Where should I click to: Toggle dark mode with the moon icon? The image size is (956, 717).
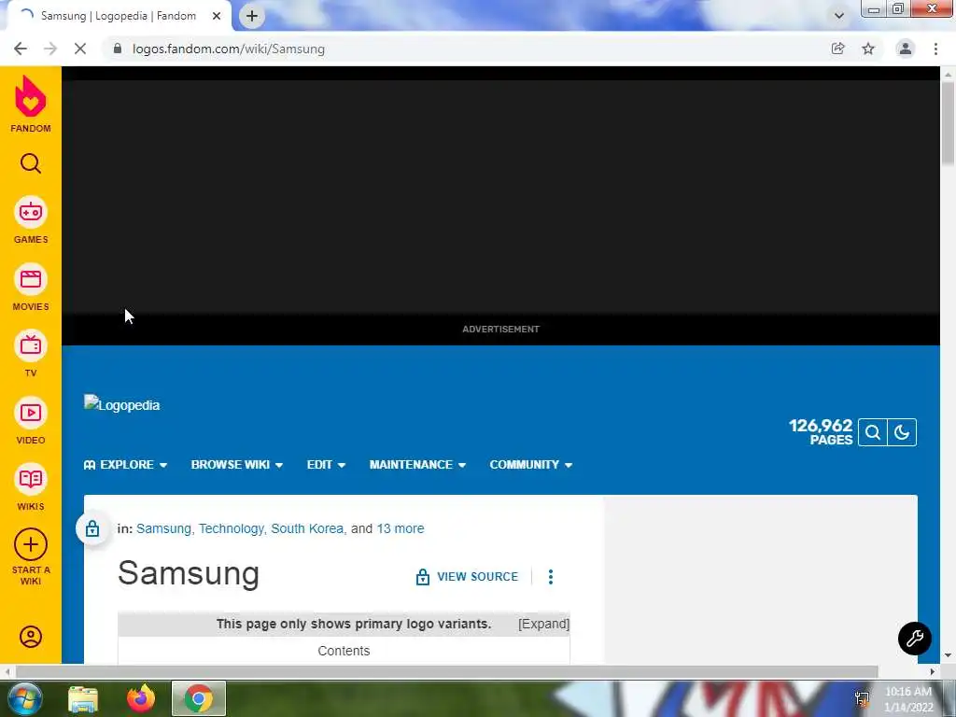tap(902, 432)
